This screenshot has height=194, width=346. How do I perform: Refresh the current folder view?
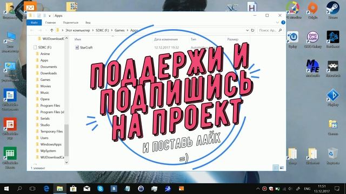coord(252,30)
